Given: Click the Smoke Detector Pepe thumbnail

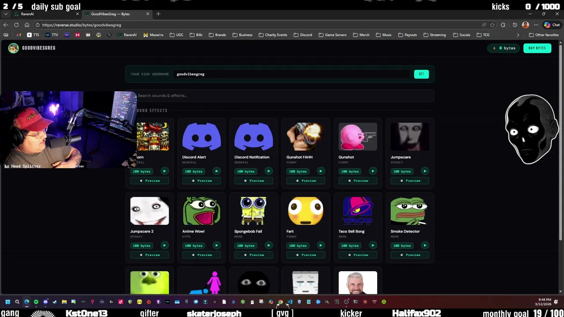Looking at the screenshot, I should (x=410, y=211).
